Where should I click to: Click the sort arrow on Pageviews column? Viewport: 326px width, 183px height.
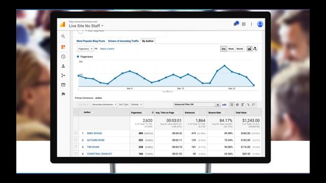[x=153, y=112]
